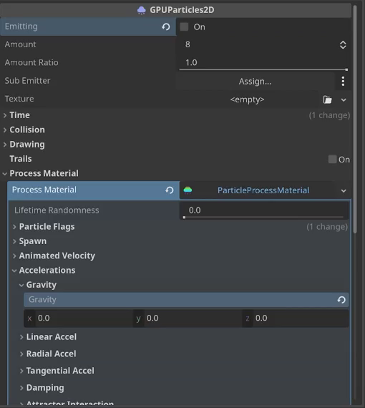The height and width of the screenshot is (408, 365).
Task: Click the Sub Emitter label
Action: click(27, 81)
